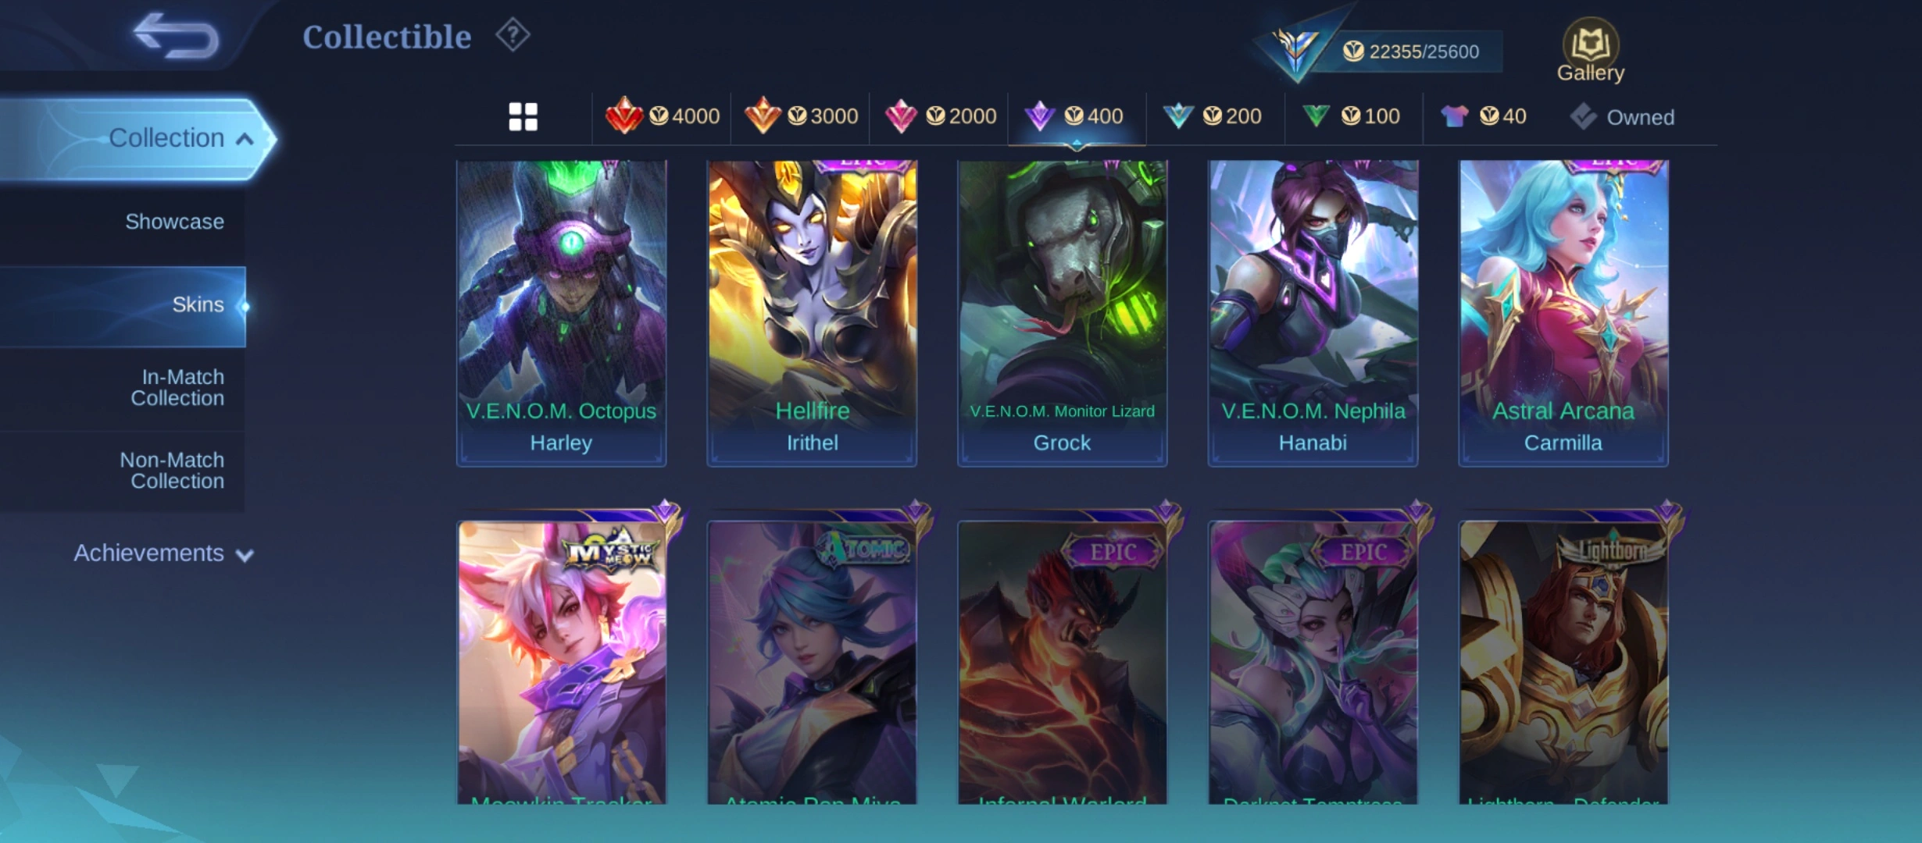The width and height of the screenshot is (1922, 843).
Task: Tap the back arrow icon
Action: (176, 36)
